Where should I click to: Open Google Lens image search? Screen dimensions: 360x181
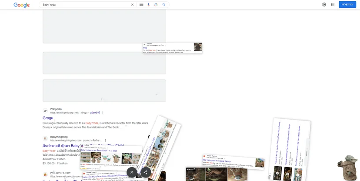point(156,5)
